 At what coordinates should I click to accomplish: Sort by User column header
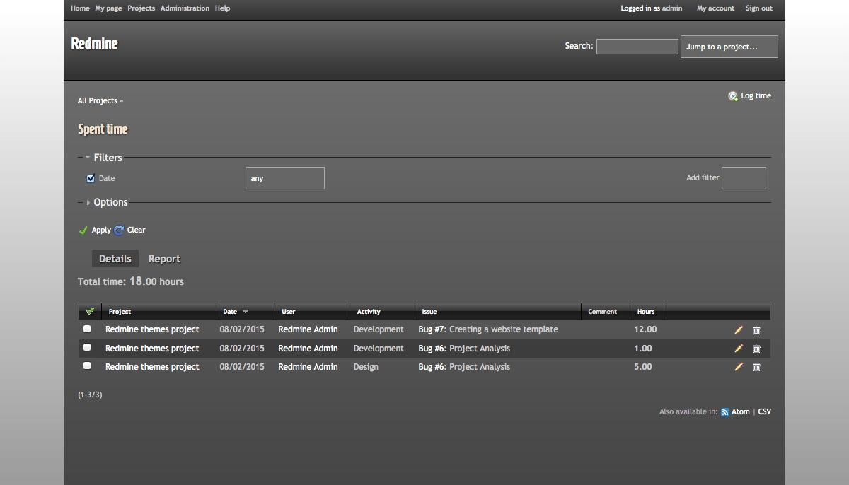(x=289, y=312)
